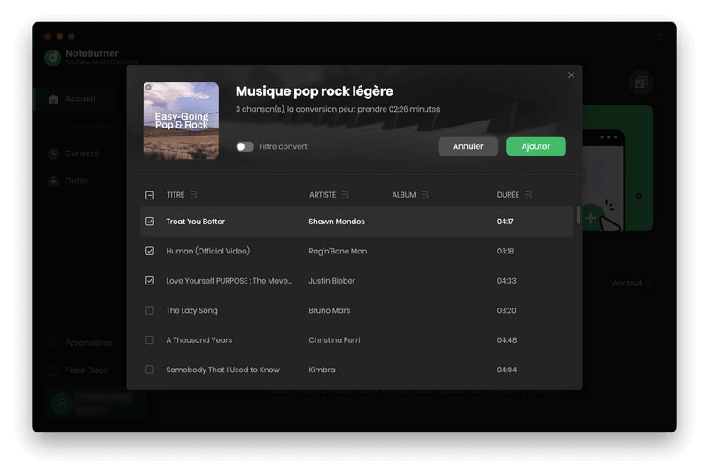The width and height of the screenshot is (709, 475).
Task: Sort by ARTISTE column icon
Action: tap(345, 194)
